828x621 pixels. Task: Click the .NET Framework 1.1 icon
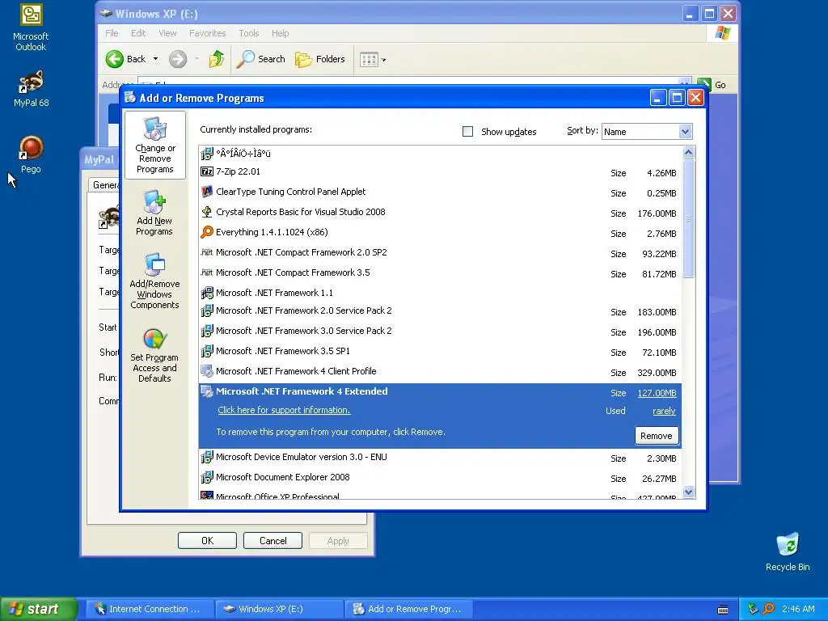coord(207,293)
